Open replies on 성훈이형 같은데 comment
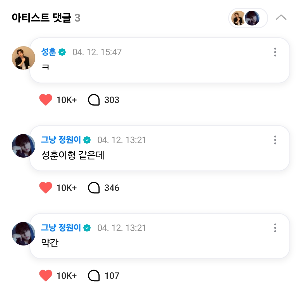 (x=94, y=188)
